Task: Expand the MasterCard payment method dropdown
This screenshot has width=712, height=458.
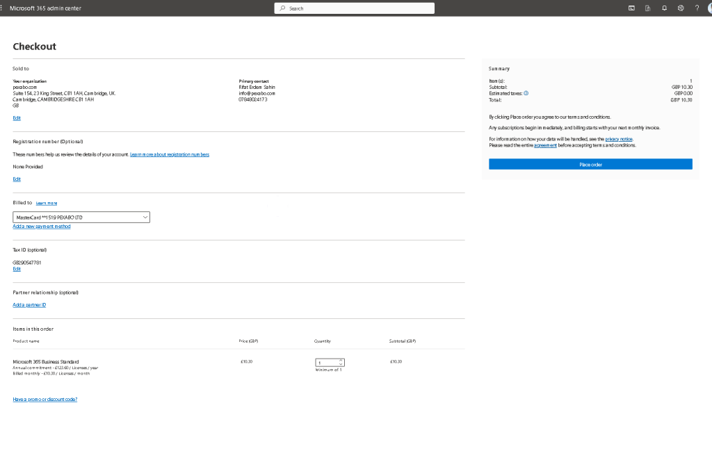Action: [x=81, y=218]
